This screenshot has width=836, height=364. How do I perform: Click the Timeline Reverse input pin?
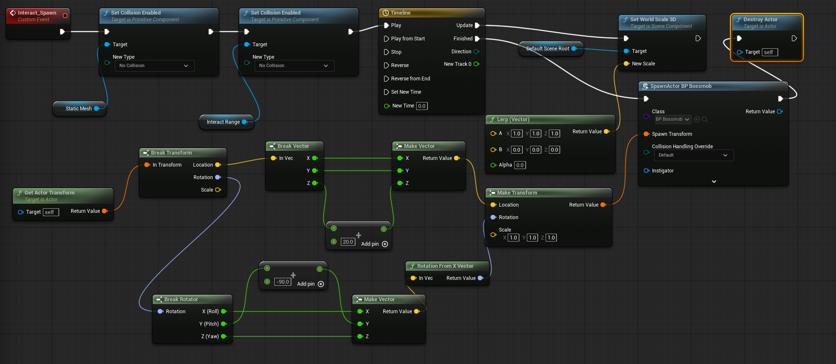[x=387, y=65]
